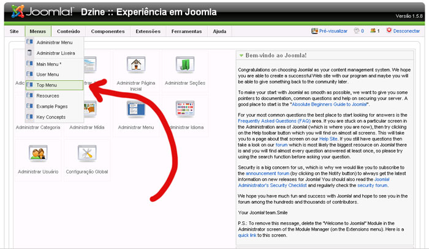
Task: Choose Key Concepts menu entry
Action: [55, 117]
